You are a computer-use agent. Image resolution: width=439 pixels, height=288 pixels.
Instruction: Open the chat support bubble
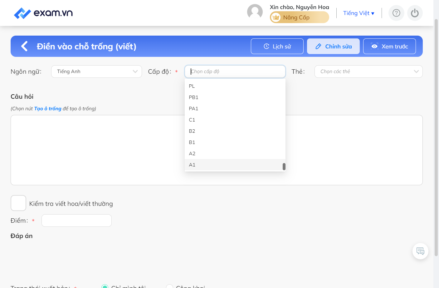click(x=420, y=251)
